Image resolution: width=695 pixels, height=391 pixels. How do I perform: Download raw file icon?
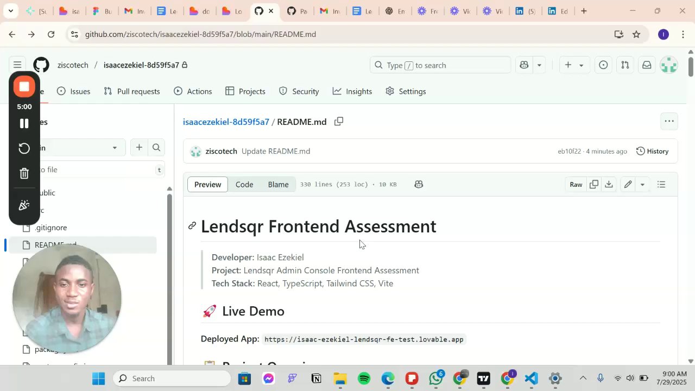609,185
